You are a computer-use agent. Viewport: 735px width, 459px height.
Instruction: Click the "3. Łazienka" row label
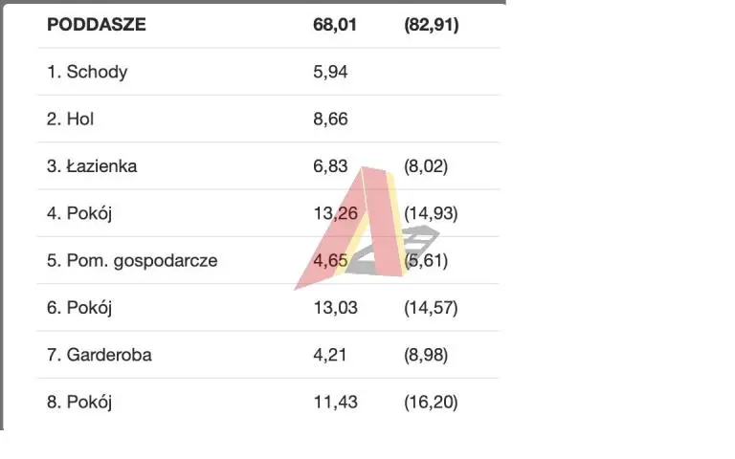[x=92, y=166]
